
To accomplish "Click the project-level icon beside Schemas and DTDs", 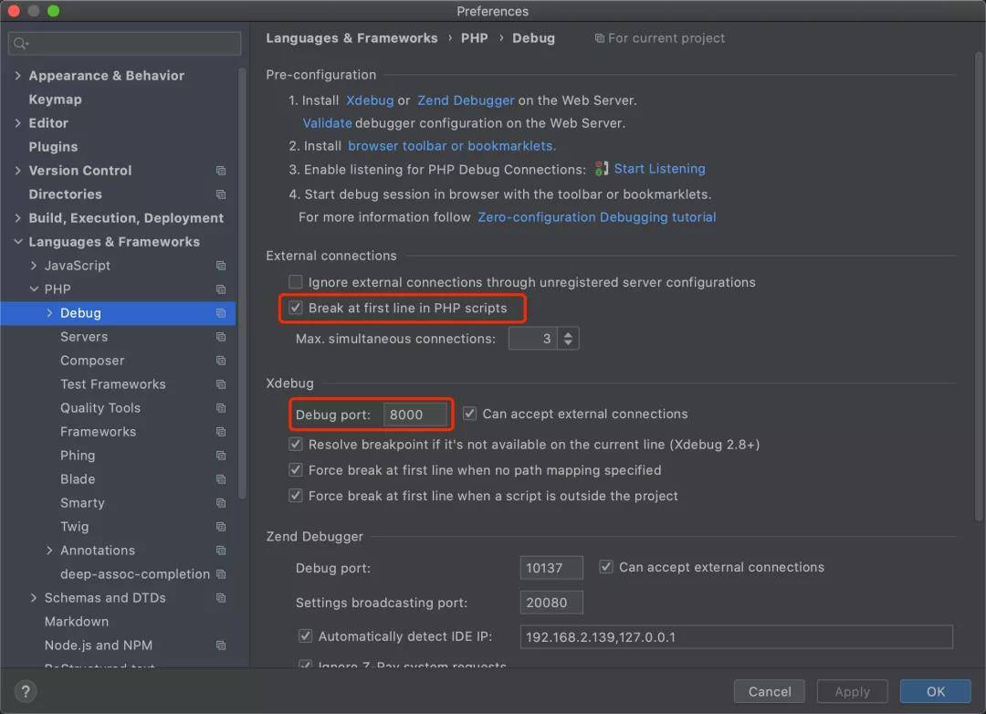I will pyautogui.click(x=221, y=598).
